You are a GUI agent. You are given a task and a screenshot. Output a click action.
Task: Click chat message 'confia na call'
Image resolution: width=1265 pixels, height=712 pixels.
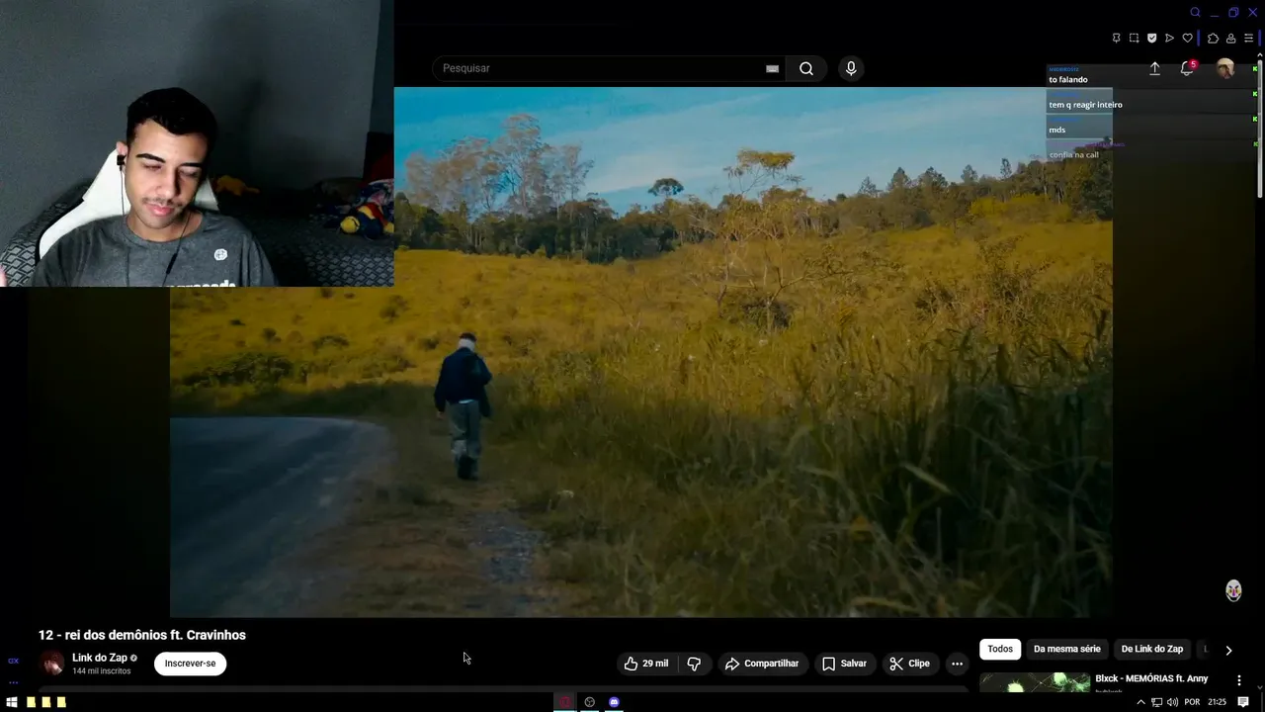tap(1073, 155)
